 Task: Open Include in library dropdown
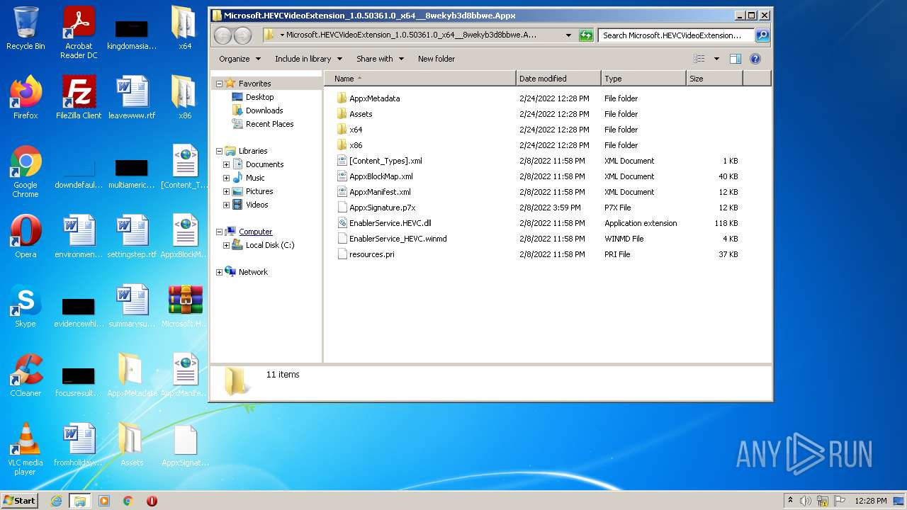click(x=308, y=59)
